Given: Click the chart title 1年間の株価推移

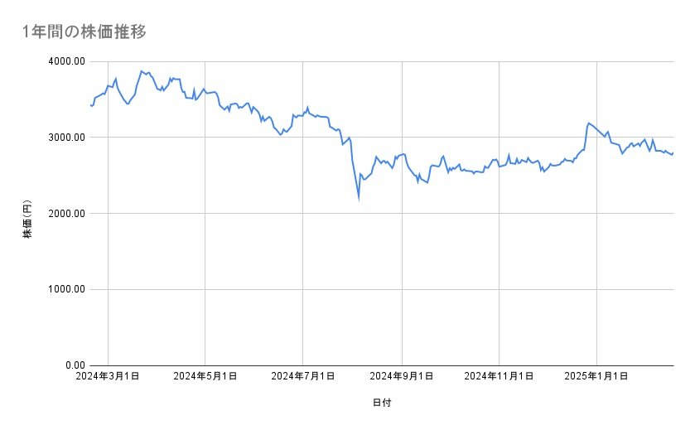Looking at the screenshot, I should 86,31.
